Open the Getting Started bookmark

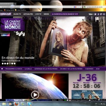[x=9, y=10]
